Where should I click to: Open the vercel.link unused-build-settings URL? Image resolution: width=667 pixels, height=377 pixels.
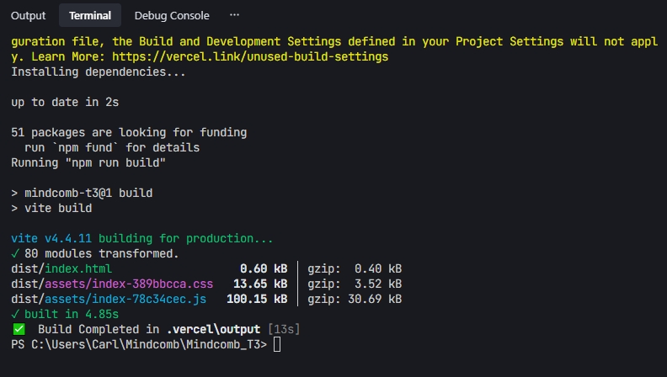[250, 56]
